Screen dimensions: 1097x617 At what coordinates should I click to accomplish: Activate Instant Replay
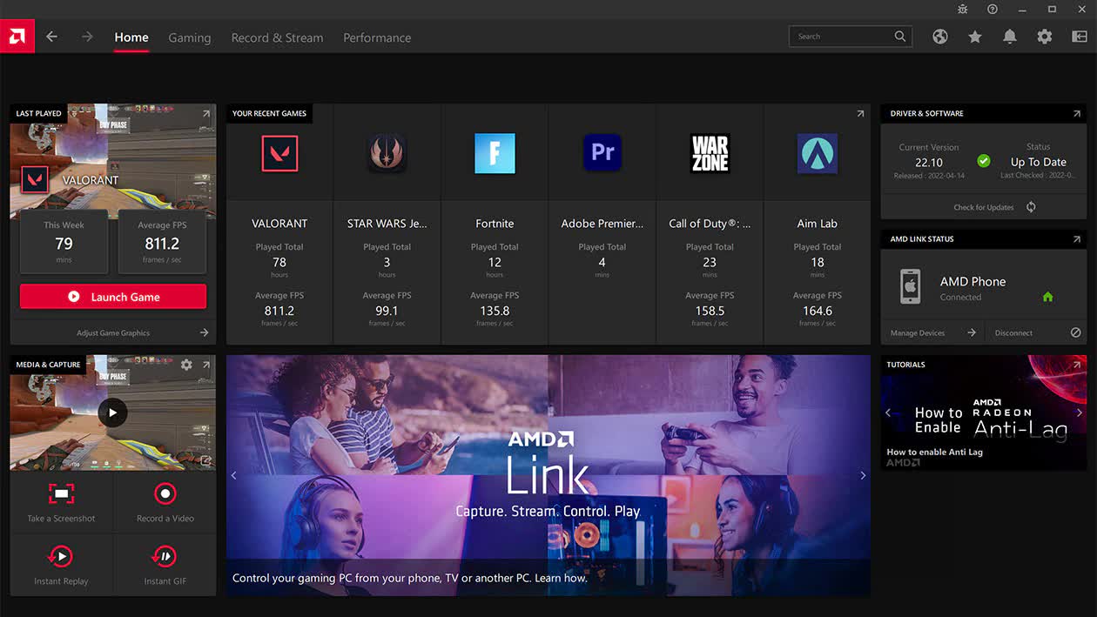pos(61,556)
